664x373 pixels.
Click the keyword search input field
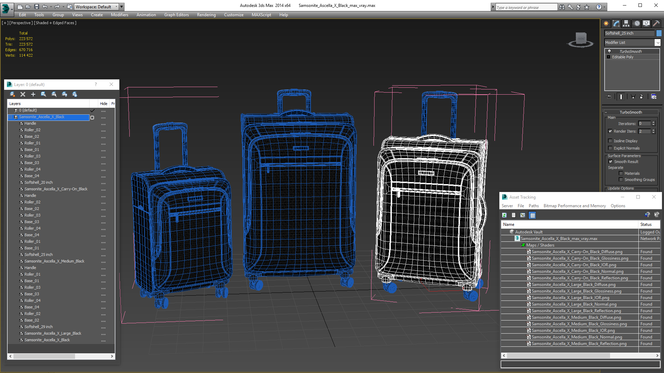526,7
